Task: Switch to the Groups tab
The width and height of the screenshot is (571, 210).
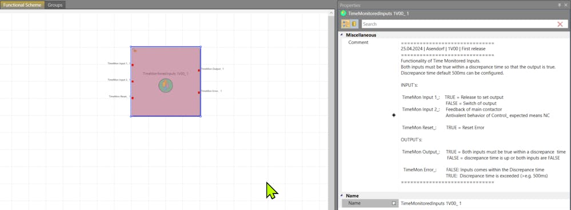Action: (x=55, y=5)
